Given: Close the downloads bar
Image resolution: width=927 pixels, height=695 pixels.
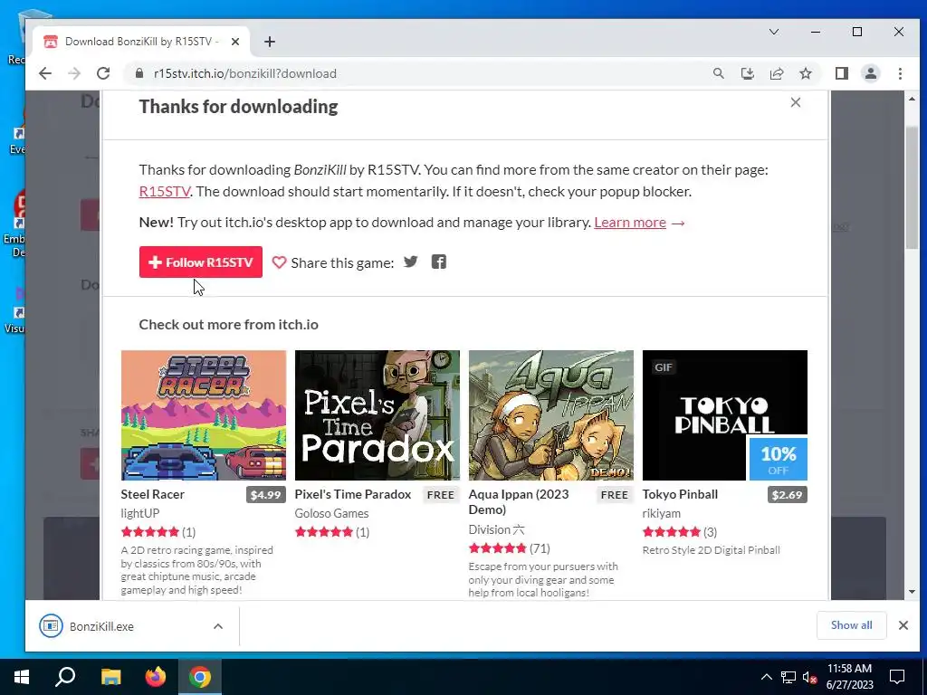Looking at the screenshot, I should point(903,625).
